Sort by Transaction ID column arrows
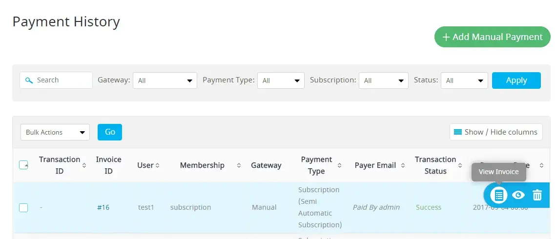This screenshot has width=556, height=239. pyautogui.click(x=84, y=165)
